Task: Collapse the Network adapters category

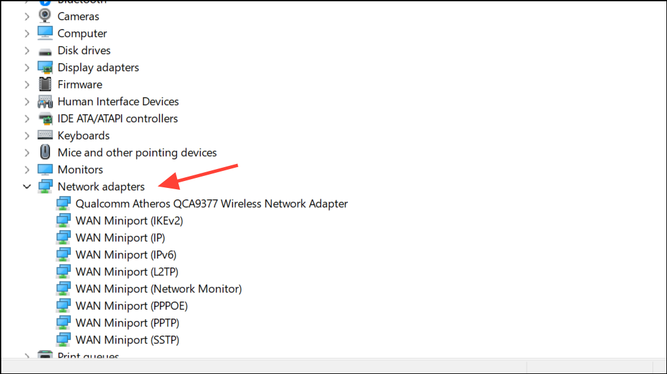Action: tap(27, 186)
